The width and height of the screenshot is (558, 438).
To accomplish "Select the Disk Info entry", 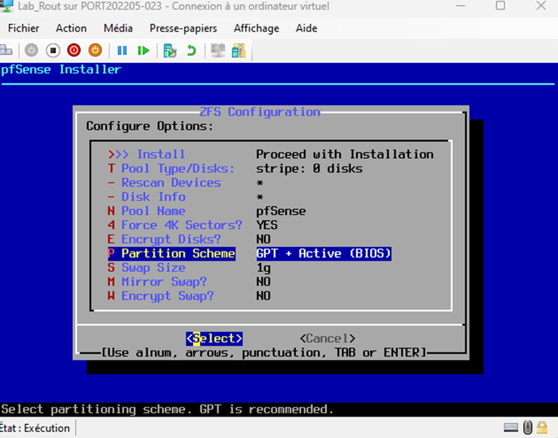I will (185, 197).
